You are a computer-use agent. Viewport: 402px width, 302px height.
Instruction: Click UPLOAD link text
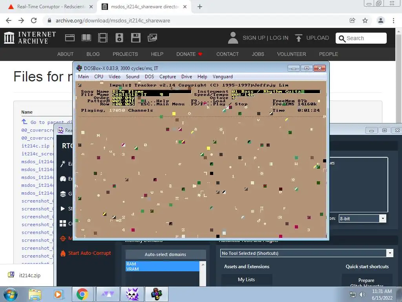318,38
